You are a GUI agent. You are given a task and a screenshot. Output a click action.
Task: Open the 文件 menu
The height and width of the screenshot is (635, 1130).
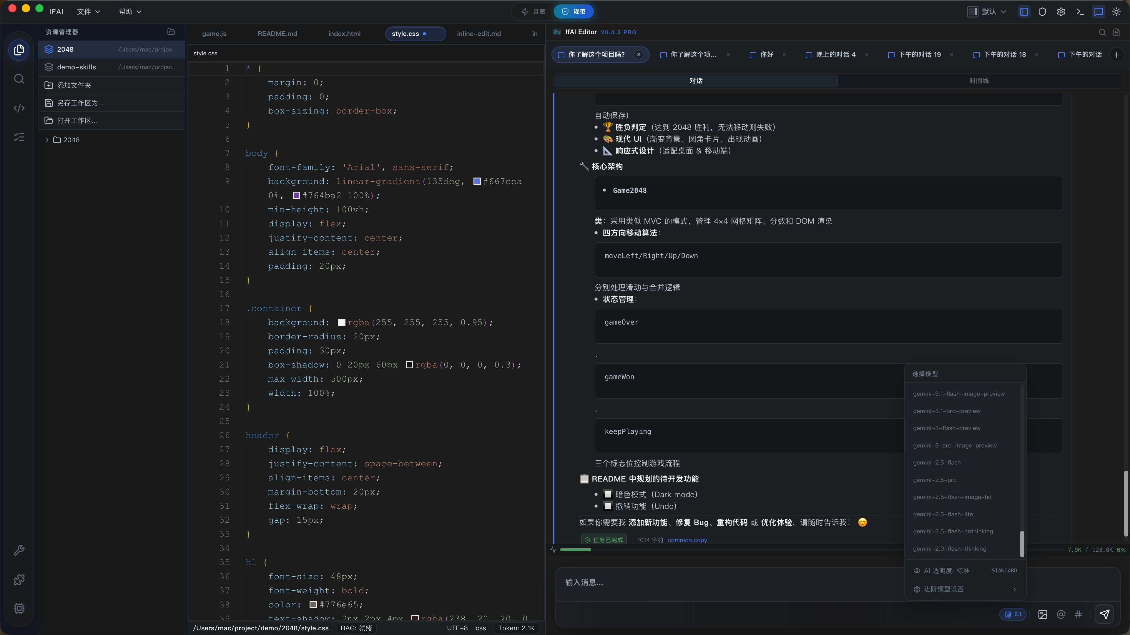point(88,11)
